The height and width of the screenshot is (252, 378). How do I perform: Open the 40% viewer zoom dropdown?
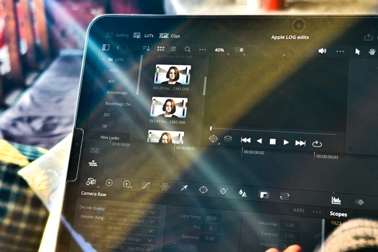[220, 50]
